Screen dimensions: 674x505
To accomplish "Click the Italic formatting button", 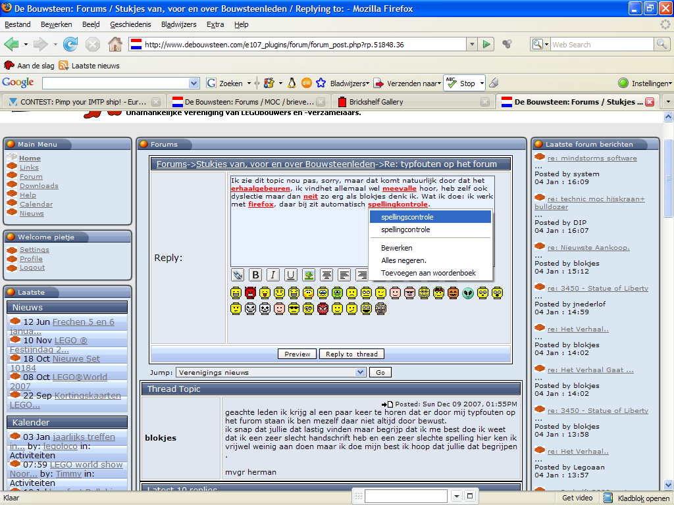I will pyautogui.click(x=273, y=275).
